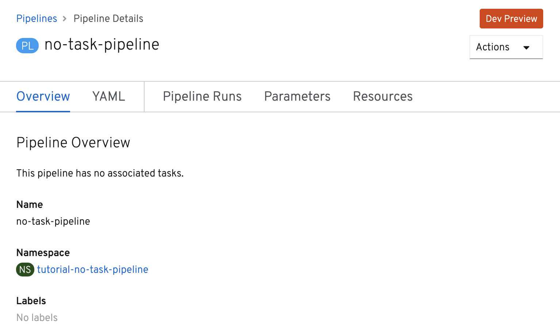The image size is (560, 329).
Task: Click the Pipeline Details breadcrumb text
Action: tap(108, 19)
